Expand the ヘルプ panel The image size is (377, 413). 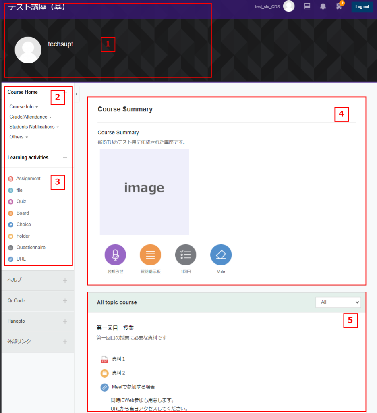(65, 280)
